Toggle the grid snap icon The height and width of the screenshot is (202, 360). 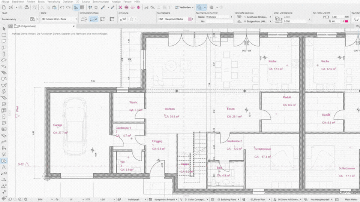coord(82,7)
